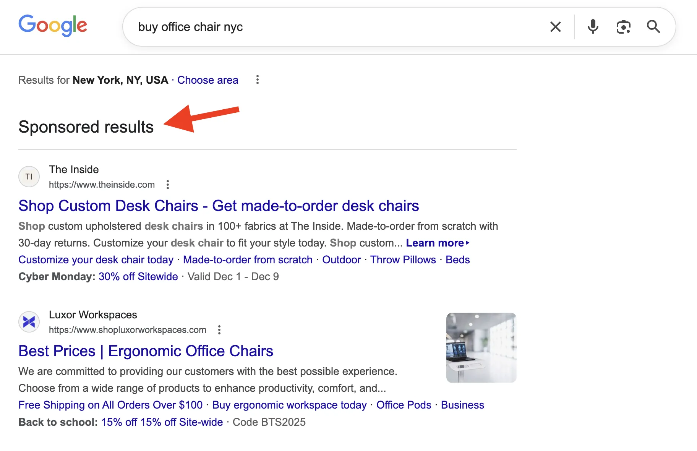Click the search magnifying glass icon

pos(653,27)
